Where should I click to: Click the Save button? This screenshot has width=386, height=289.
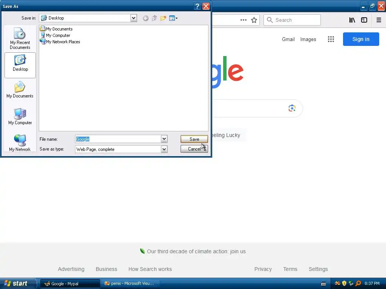[x=194, y=139]
